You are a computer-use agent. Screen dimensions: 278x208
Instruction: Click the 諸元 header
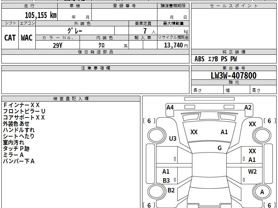(x=234, y=83)
